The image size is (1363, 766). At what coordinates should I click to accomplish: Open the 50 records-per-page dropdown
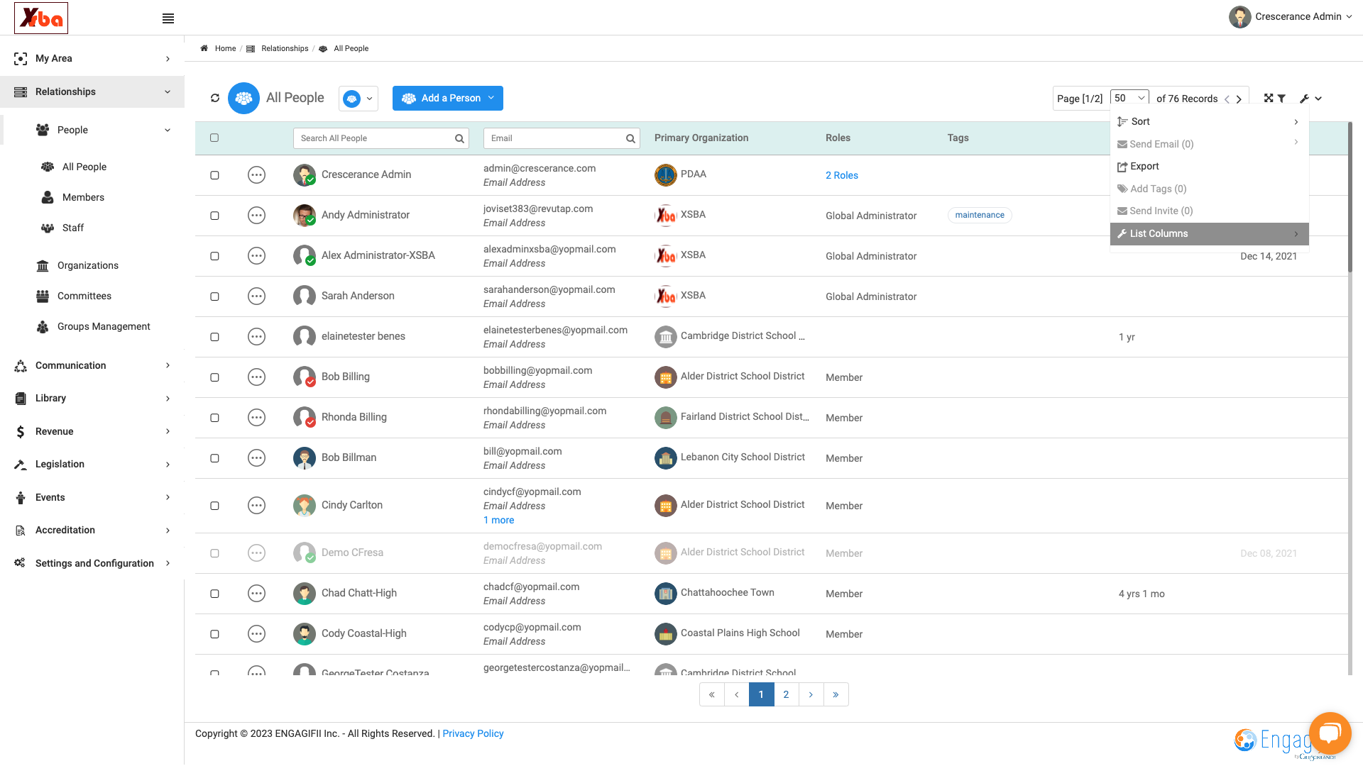tap(1129, 98)
